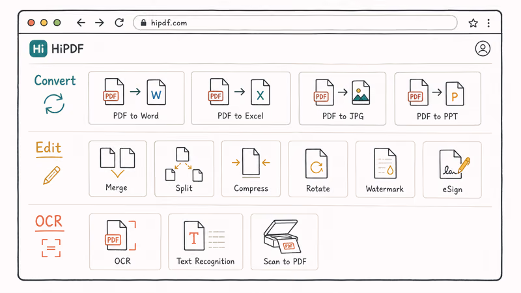Select the Merge PDF tool
521x293 pixels.
[x=118, y=169]
